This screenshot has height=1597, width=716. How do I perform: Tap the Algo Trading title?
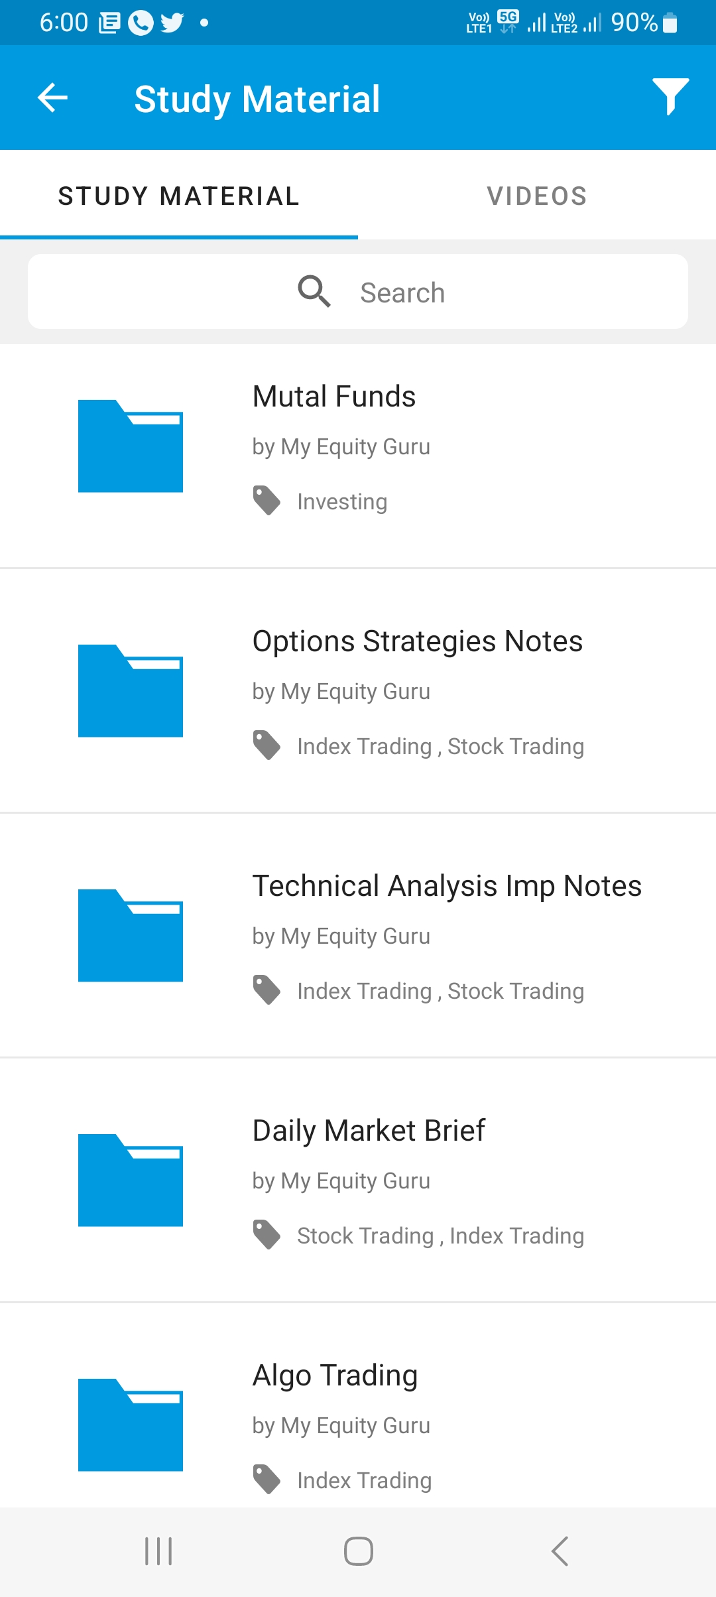[x=335, y=1375]
